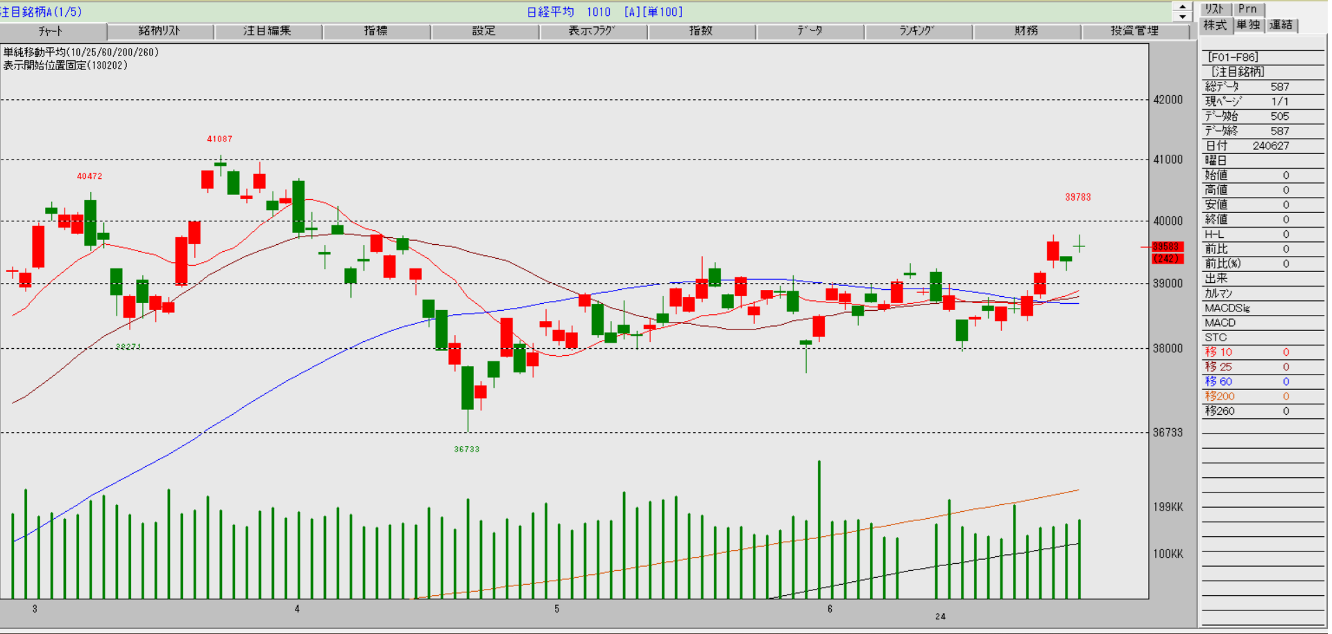The image size is (1332, 634).
Task: Click the リスト button
Action: click(x=1215, y=9)
